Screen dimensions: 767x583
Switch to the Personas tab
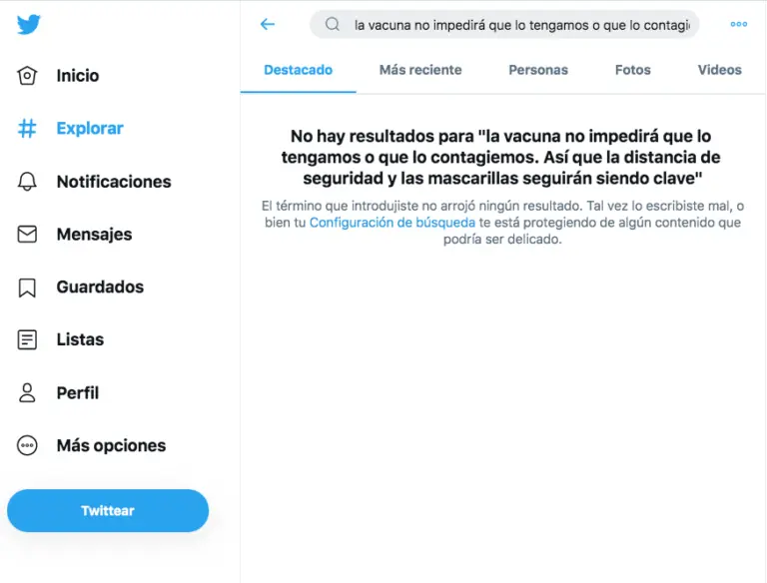click(x=538, y=70)
